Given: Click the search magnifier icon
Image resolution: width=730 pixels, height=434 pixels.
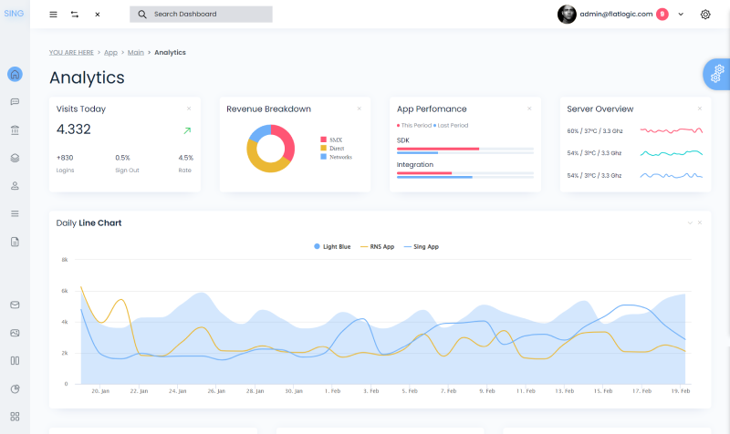Looking at the screenshot, I should pyautogui.click(x=142, y=15).
